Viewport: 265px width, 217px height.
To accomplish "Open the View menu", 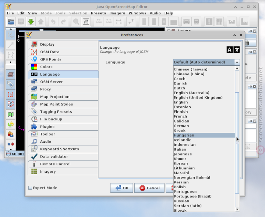I will (33, 13).
